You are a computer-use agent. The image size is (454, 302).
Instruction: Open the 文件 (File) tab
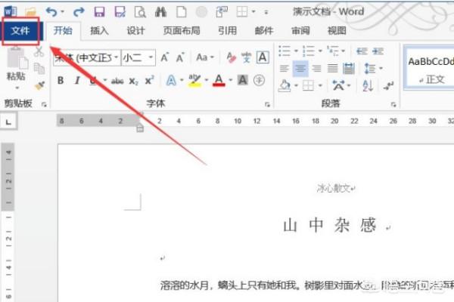20,32
